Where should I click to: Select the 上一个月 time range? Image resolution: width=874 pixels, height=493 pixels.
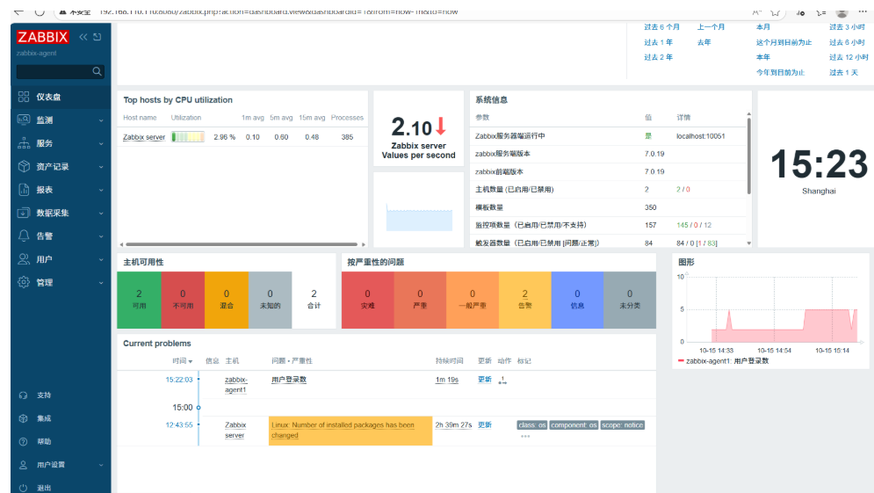click(711, 26)
